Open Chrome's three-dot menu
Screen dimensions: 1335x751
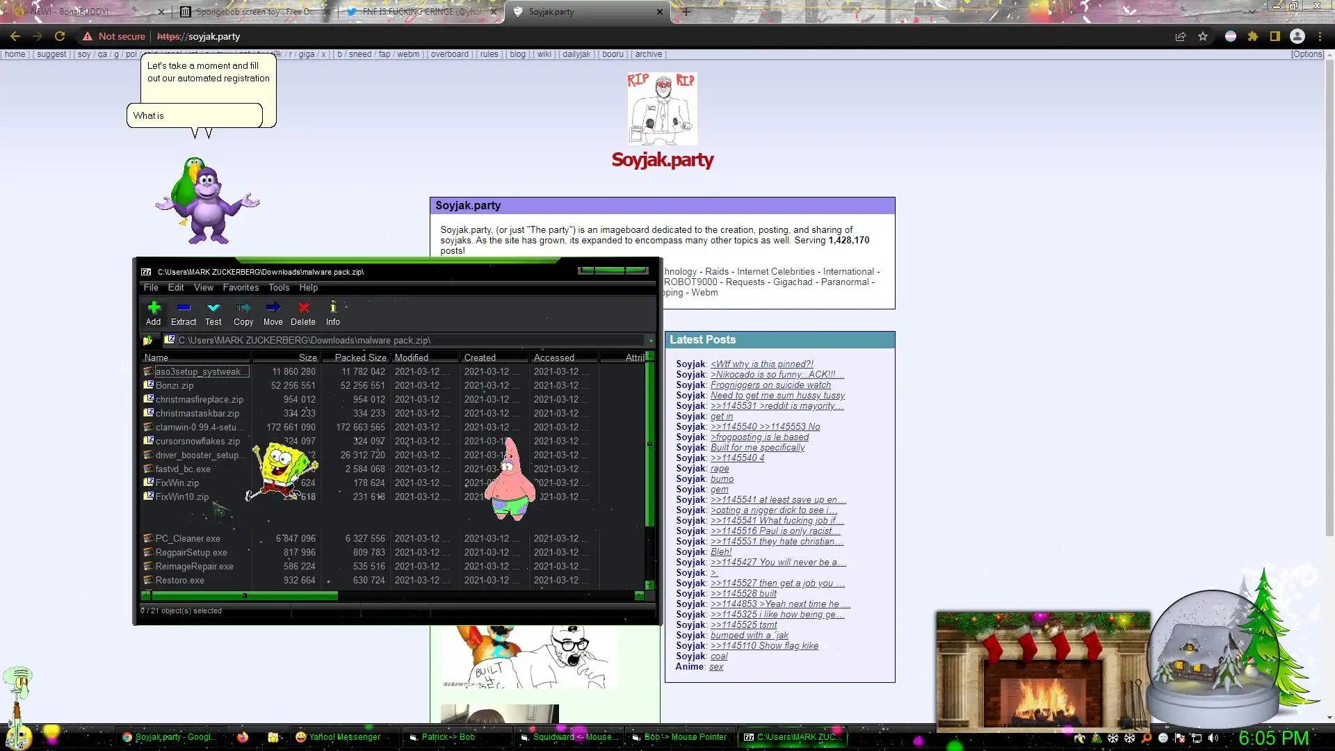point(1320,36)
